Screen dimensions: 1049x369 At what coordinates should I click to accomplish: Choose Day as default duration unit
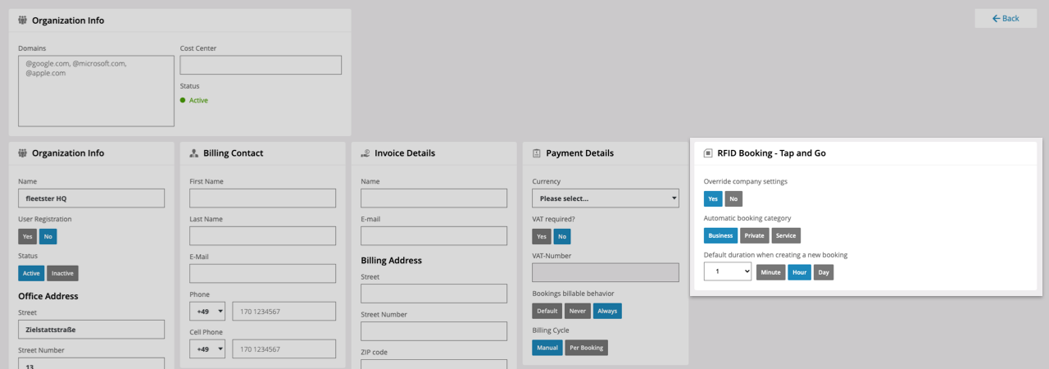click(x=824, y=272)
